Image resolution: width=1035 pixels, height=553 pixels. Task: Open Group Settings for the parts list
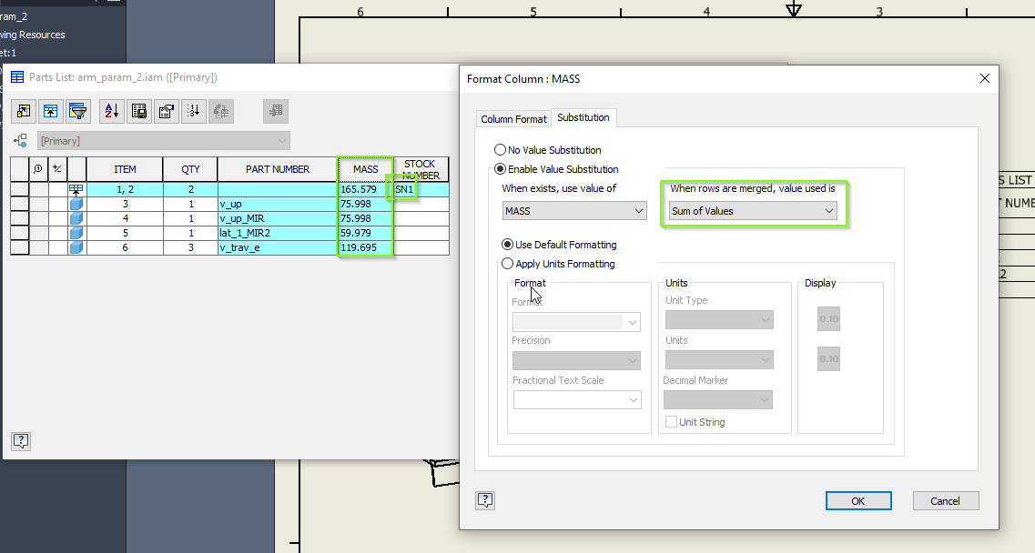tap(50, 111)
